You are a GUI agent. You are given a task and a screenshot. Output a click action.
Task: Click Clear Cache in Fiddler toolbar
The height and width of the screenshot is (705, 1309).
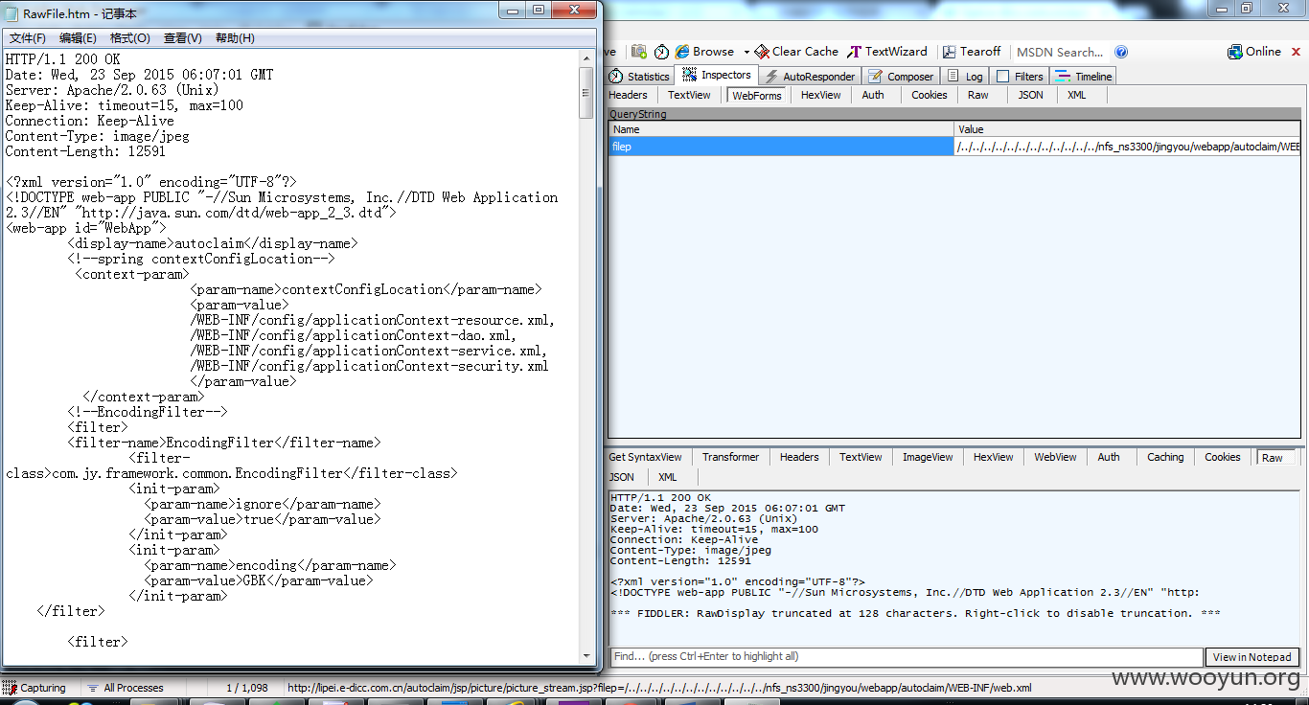click(x=796, y=52)
